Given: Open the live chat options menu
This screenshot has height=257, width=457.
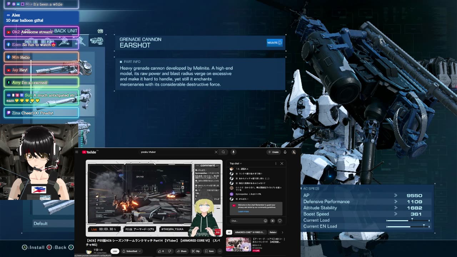Looking at the screenshot, I should tap(276, 163).
